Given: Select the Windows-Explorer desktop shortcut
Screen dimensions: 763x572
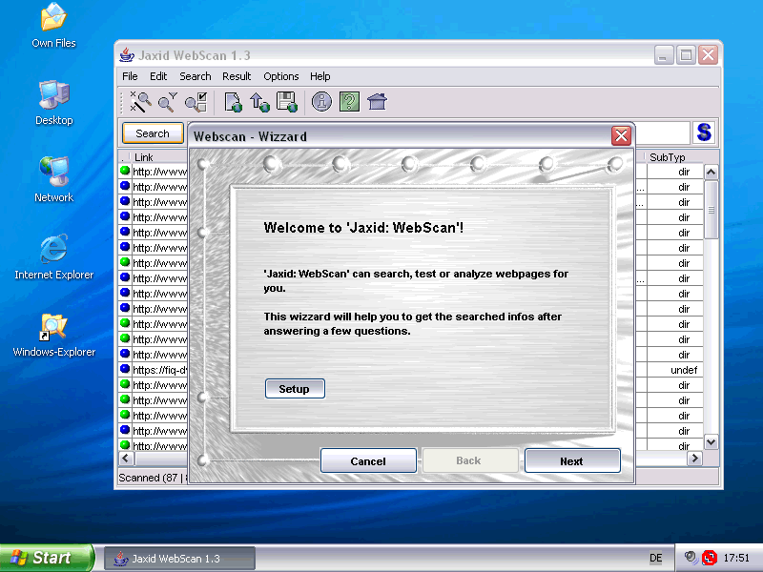Looking at the screenshot, I should coord(54,335).
